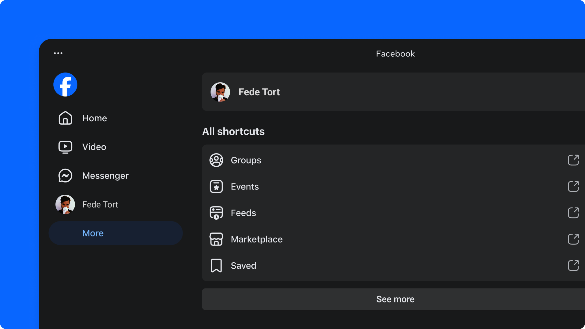Image resolution: width=585 pixels, height=329 pixels.
Task: Click profile photo in Fede Tort card
Action: tap(220, 92)
